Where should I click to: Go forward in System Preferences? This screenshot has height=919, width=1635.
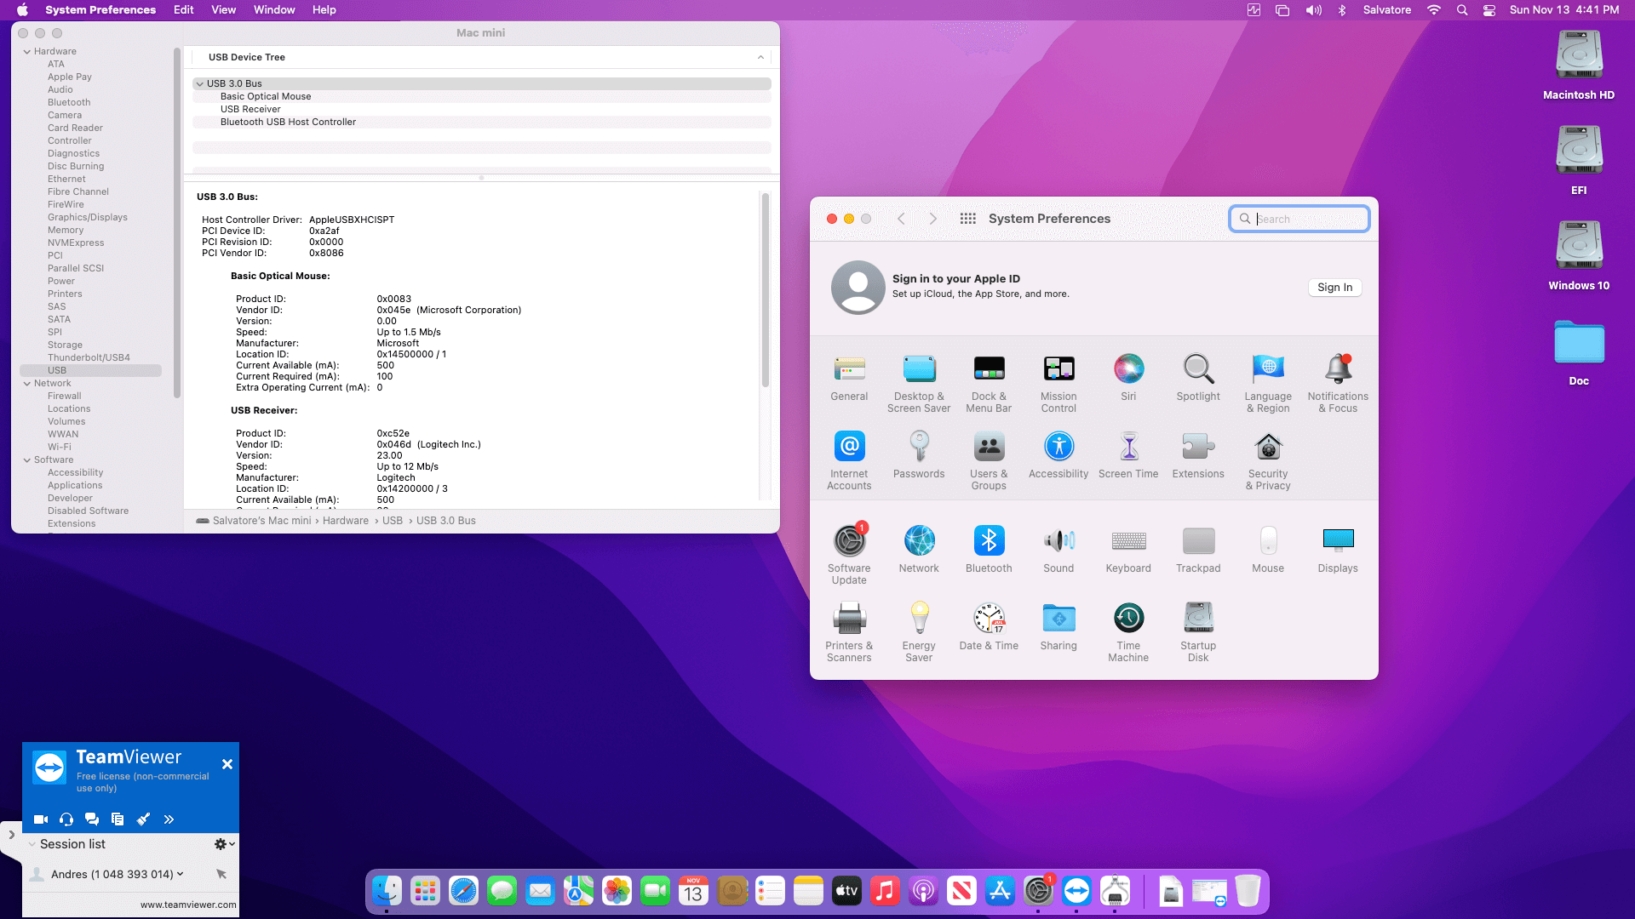point(933,219)
